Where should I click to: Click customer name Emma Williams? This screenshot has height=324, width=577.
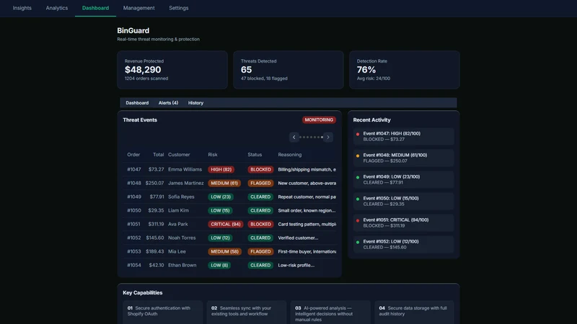tap(185, 169)
